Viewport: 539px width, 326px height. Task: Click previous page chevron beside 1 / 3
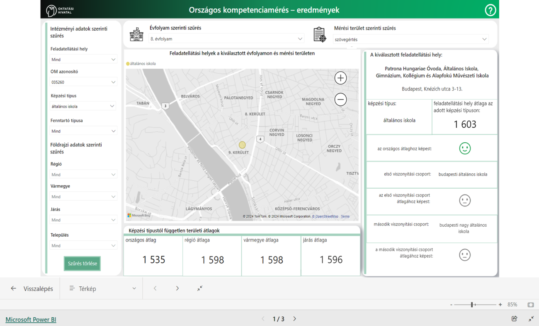263,319
